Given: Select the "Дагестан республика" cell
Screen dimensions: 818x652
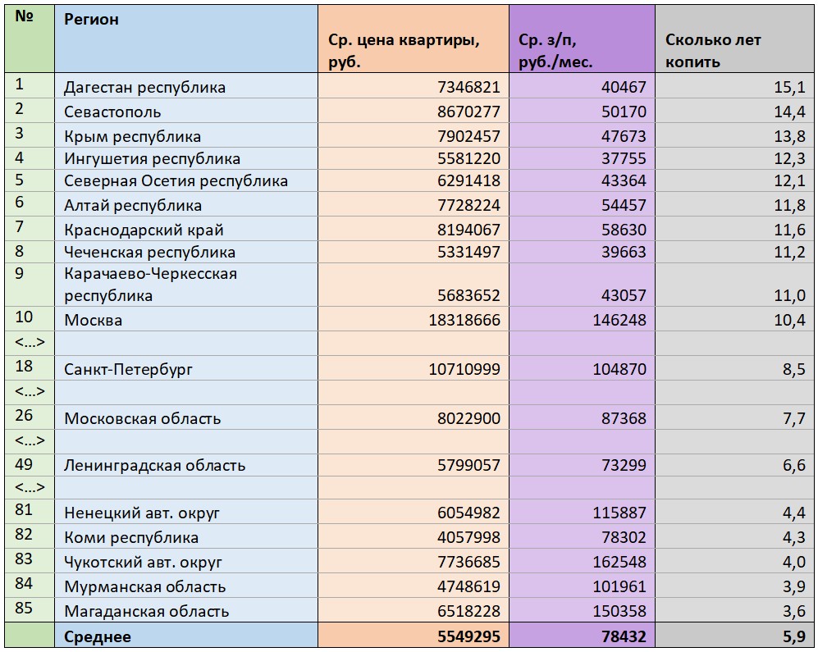Looking at the screenshot, I should pyautogui.click(x=145, y=88).
